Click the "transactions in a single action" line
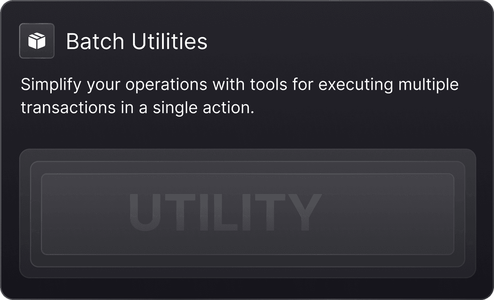Screen dimensions: 494x300 click(137, 108)
